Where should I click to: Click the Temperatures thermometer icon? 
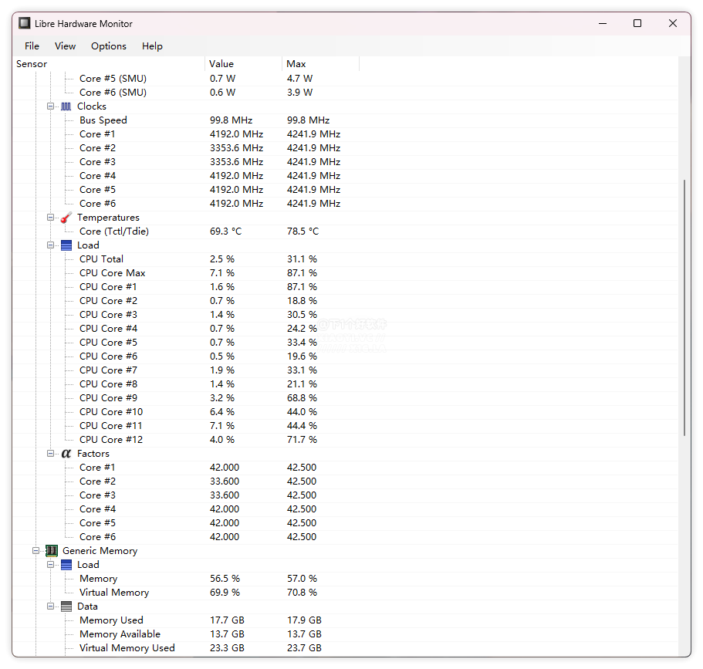pos(66,218)
